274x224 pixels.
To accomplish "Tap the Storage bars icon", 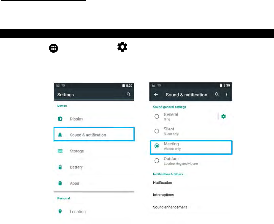I will pyautogui.click(x=60, y=151).
